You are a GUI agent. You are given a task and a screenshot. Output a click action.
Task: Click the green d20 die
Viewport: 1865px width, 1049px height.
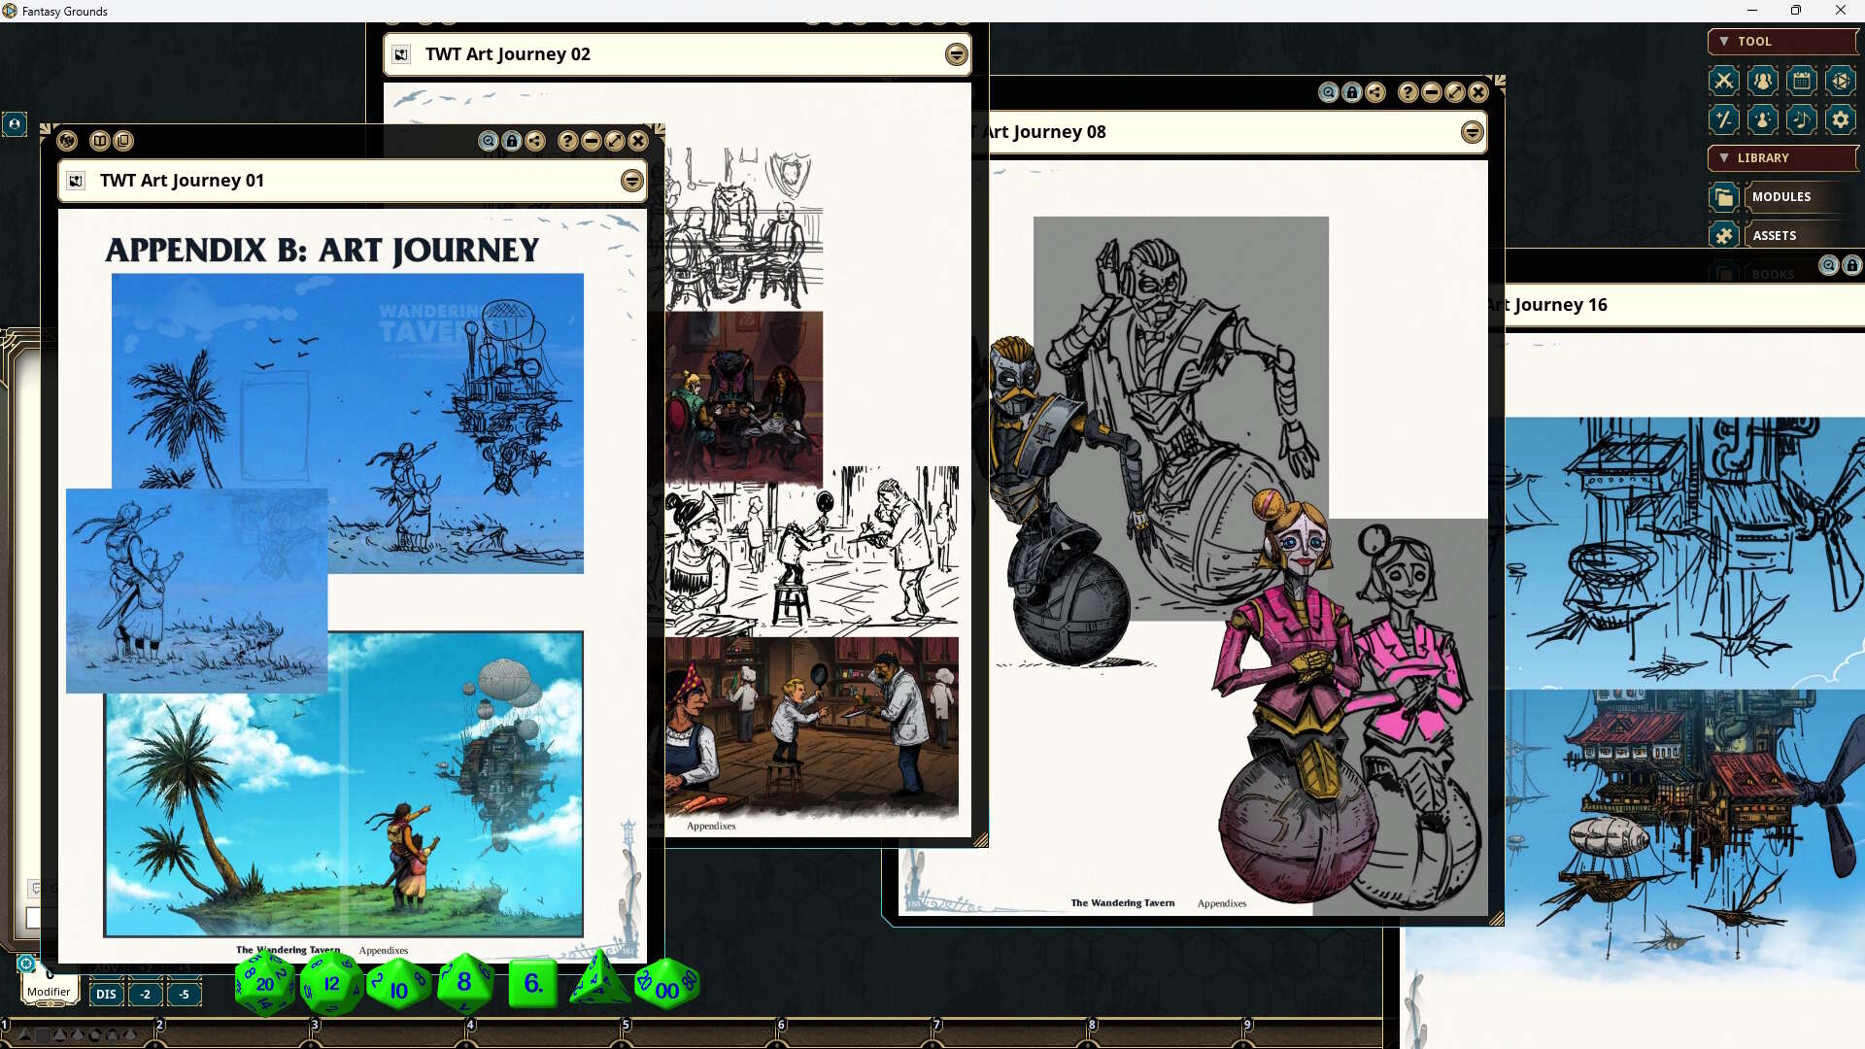coord(264,984)
